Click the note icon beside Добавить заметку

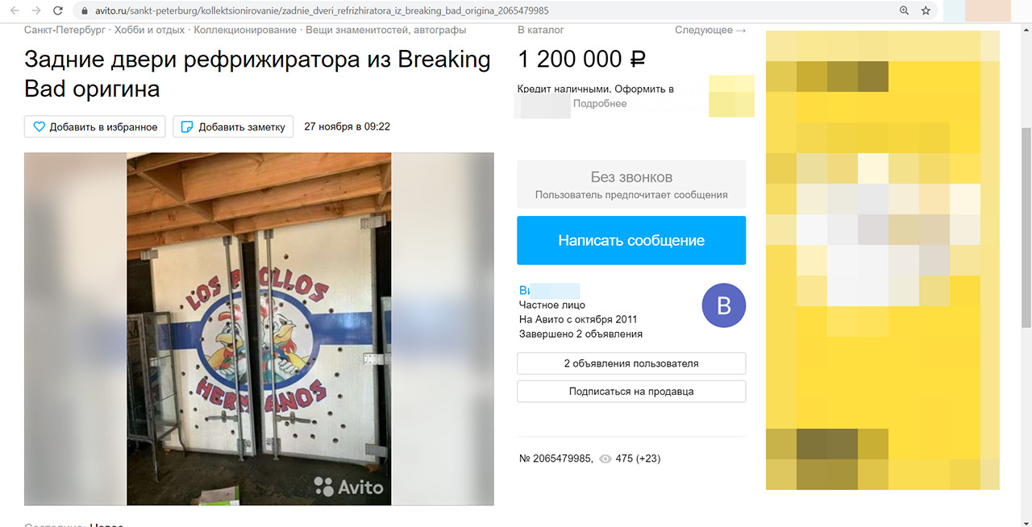pos(186,127)
